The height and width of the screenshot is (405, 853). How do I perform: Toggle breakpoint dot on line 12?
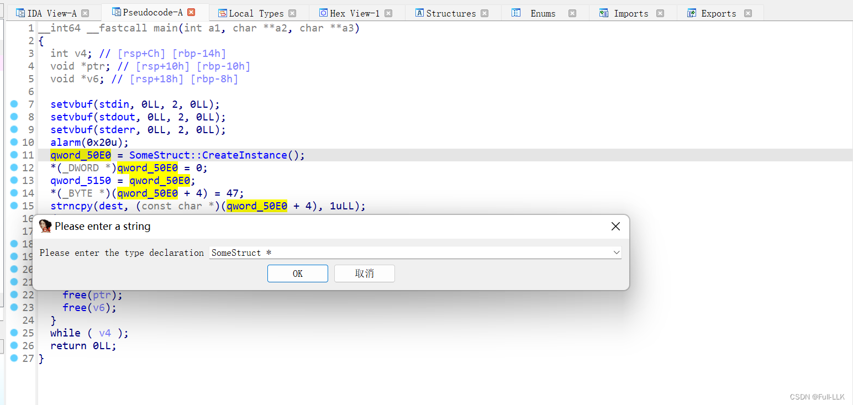click(14, 167)
